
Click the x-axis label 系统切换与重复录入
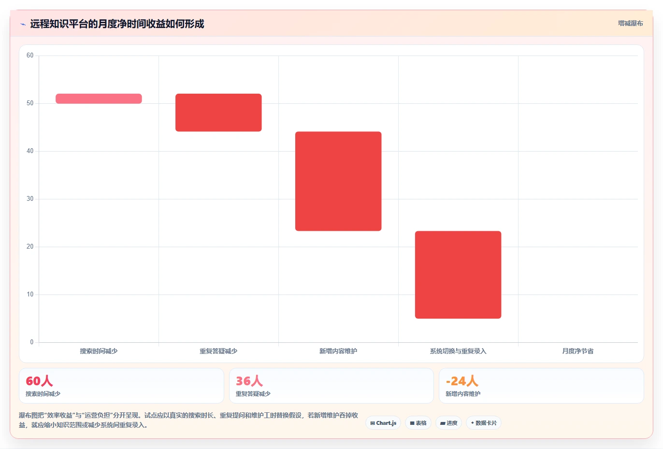tap(458, 351)
